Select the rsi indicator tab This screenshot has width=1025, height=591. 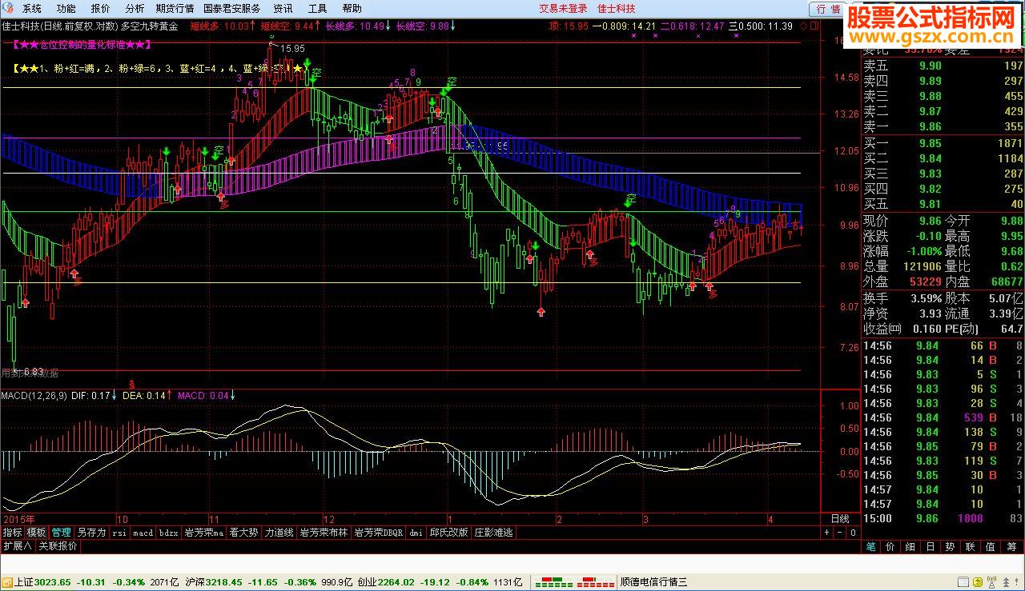coord(119,532)
